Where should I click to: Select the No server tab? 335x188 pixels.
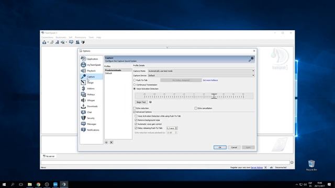[49, 157]
